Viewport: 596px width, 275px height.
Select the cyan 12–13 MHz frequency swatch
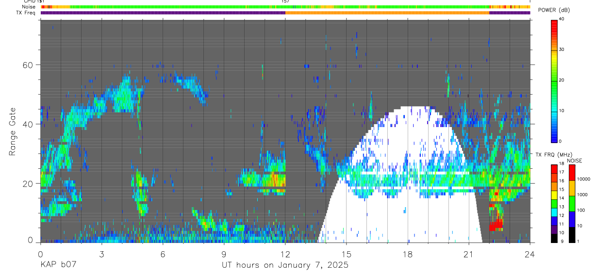point(554,212)
